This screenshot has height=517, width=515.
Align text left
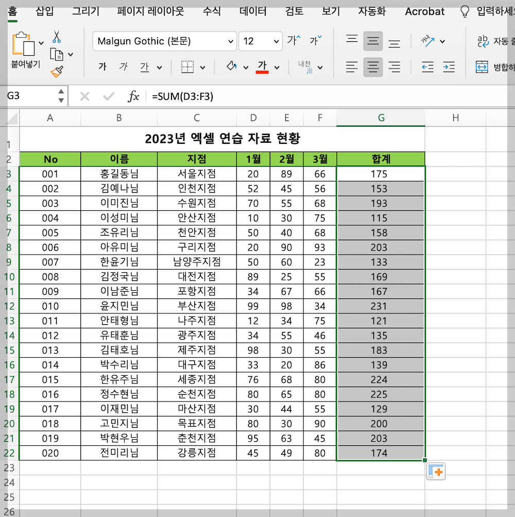coord(352,67)
